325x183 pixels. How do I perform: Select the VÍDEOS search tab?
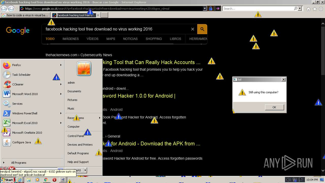(x=92, y=39)
